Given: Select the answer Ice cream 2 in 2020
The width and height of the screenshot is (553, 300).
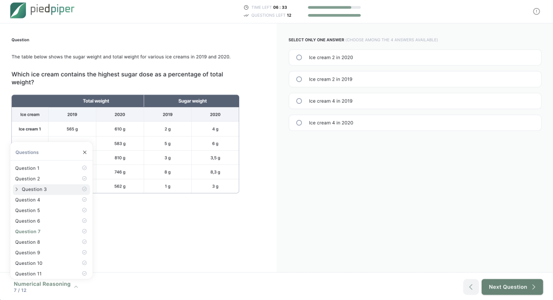Looking at the screenshot, I should [x=299, y=57].
